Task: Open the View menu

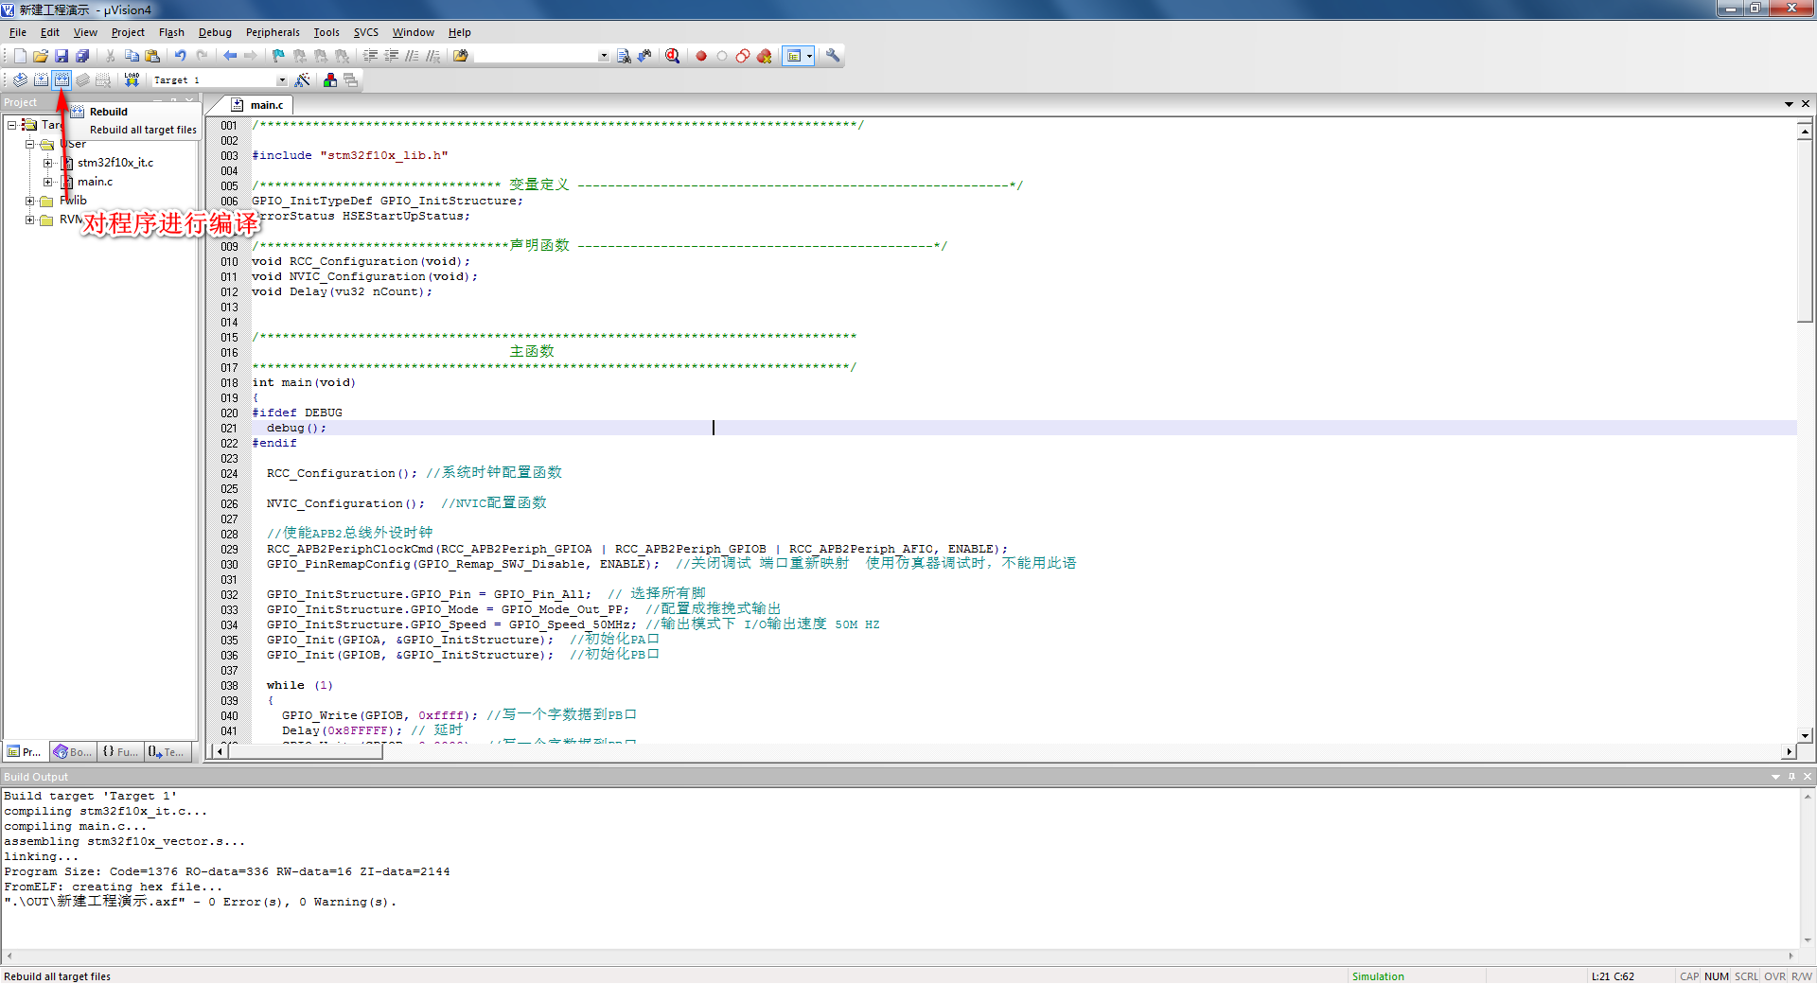Action: (x=85, y=32)
